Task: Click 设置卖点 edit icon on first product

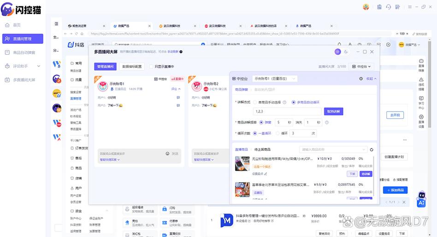Action: point(266,174)
